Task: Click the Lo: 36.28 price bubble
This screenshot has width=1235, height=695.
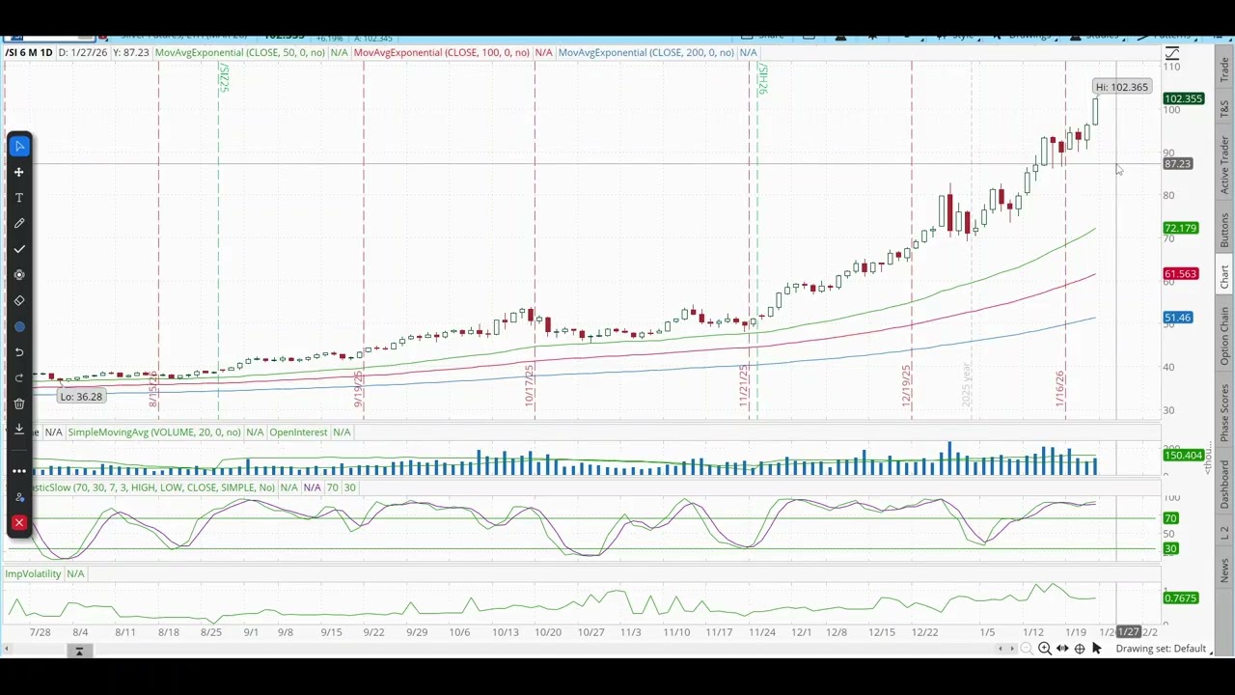Action: point(81,397)
